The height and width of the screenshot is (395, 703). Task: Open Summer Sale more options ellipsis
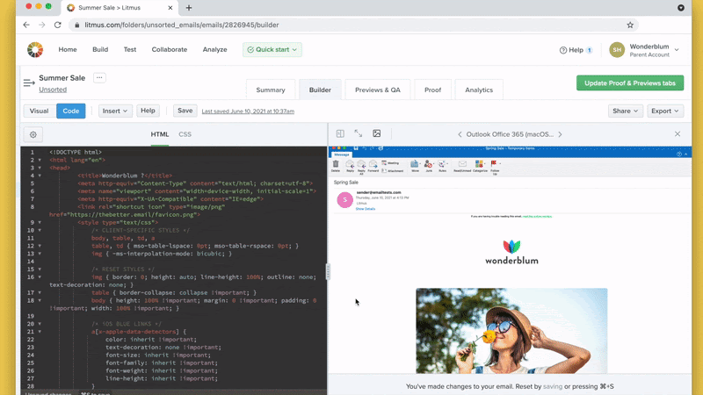click(99, 77)
